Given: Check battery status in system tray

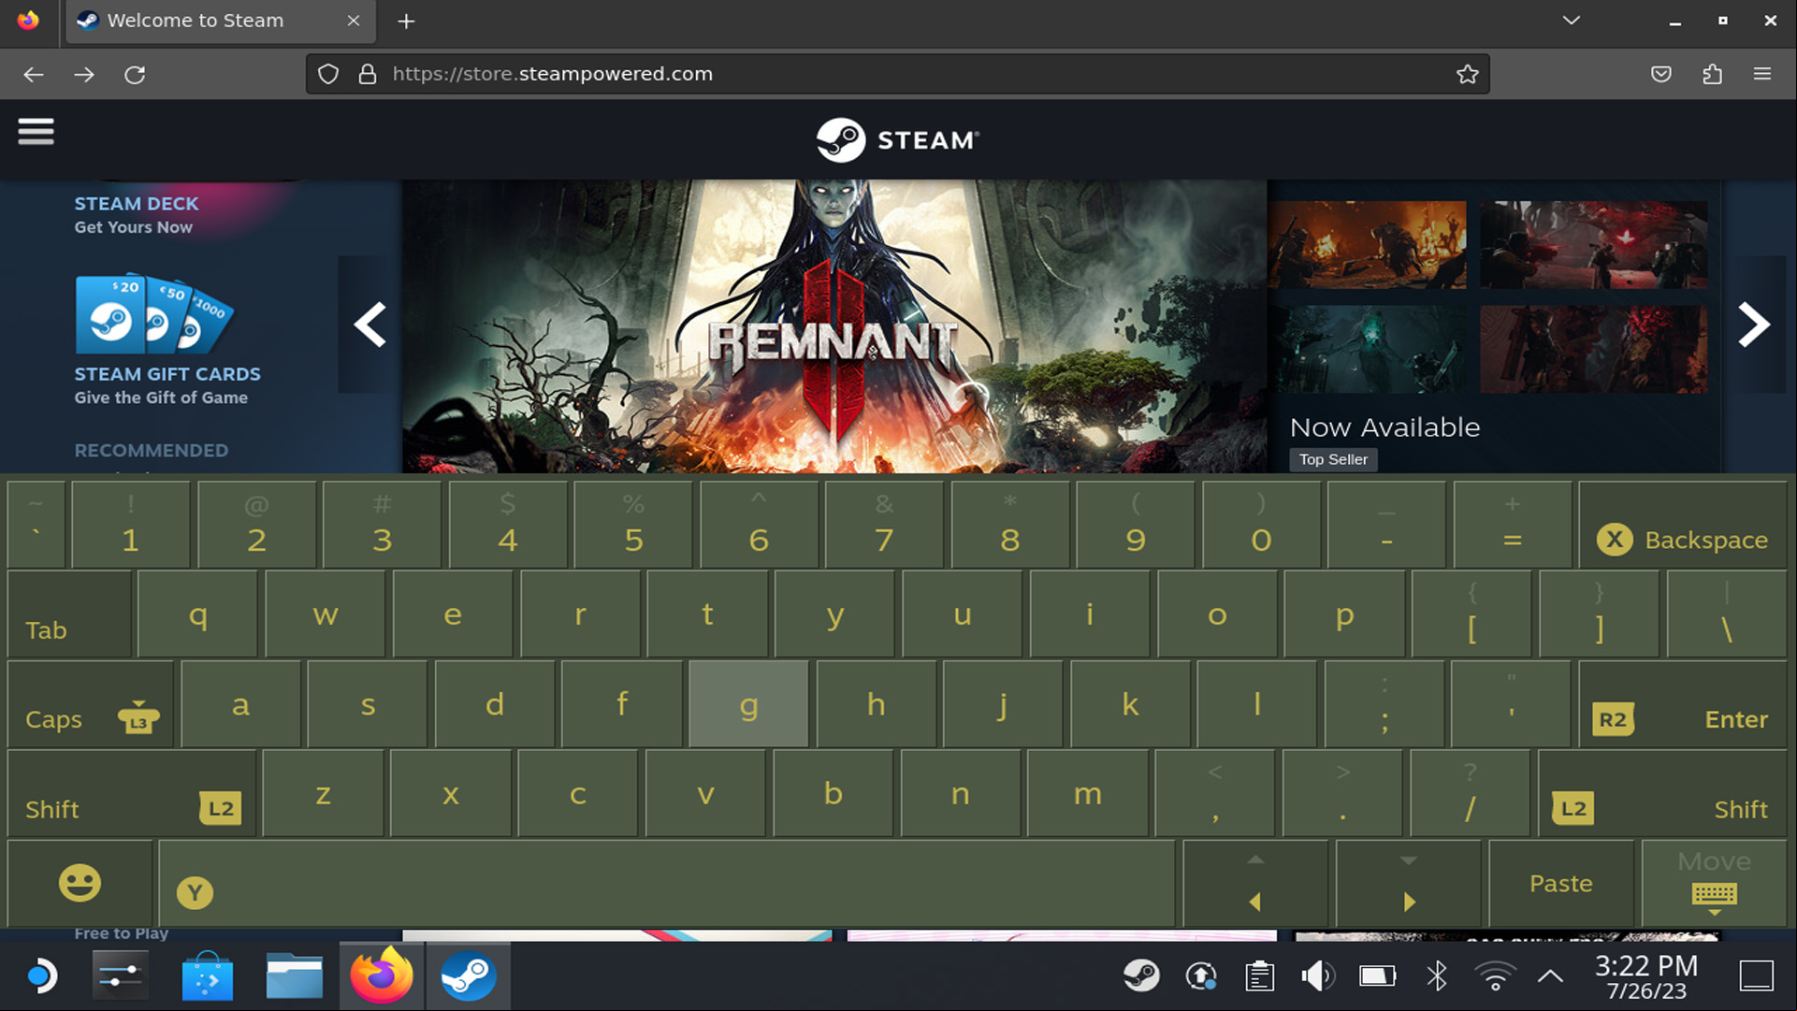Looking at the screenshot, I should click(1377, 976).
